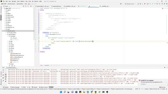Viewport: 168px width, 94px height.
Task: Open the Terminal tool window
Action: pyautogui.click(x=34, y=87)
